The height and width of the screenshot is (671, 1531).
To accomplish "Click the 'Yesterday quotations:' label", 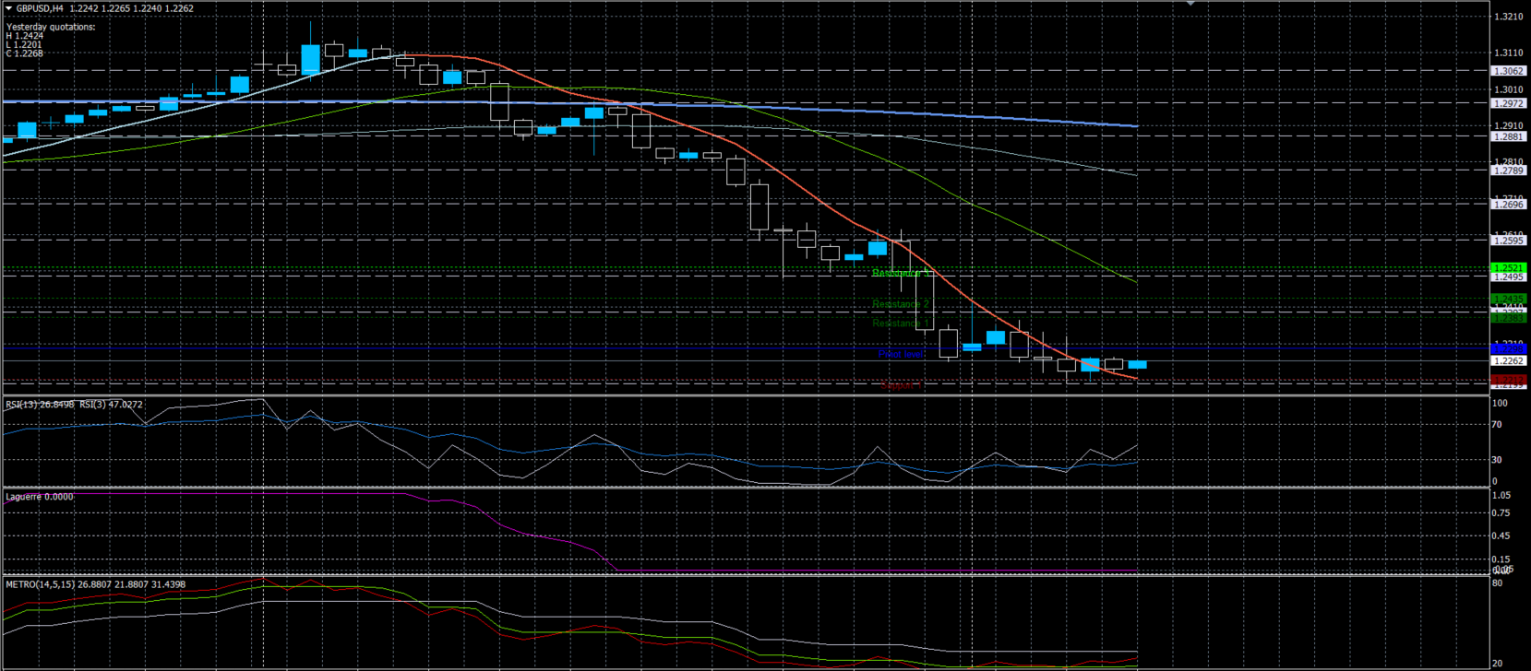I will [x=51, y=27].
